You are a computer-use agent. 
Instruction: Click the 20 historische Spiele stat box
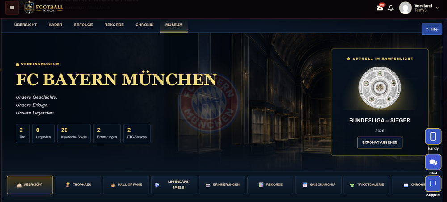pyautogui.click(x=74, y=134)
